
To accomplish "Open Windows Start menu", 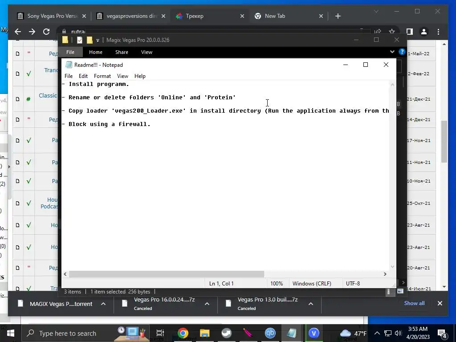I will click(11, 333).
